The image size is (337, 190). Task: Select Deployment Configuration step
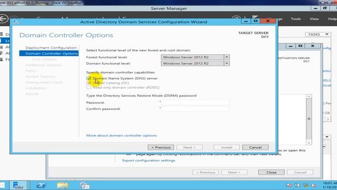point(51,47)
